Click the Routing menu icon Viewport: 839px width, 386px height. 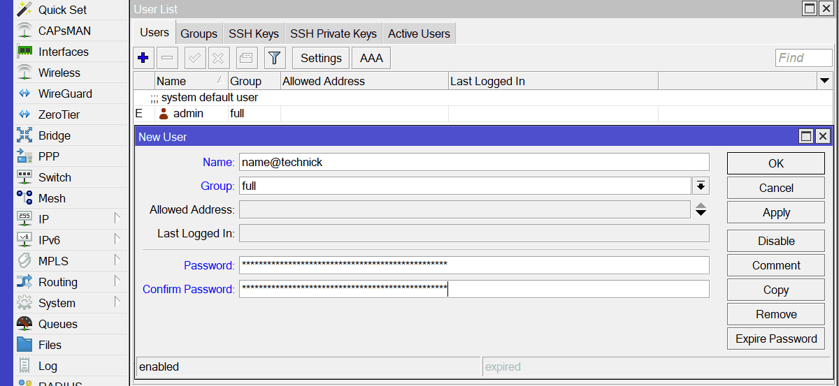tap(24, 282)
